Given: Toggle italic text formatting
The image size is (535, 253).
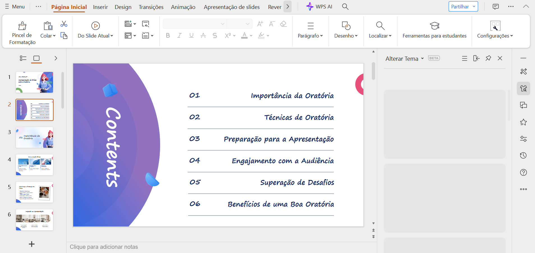Looking at the screenshot, I should [x=179, y=35].
